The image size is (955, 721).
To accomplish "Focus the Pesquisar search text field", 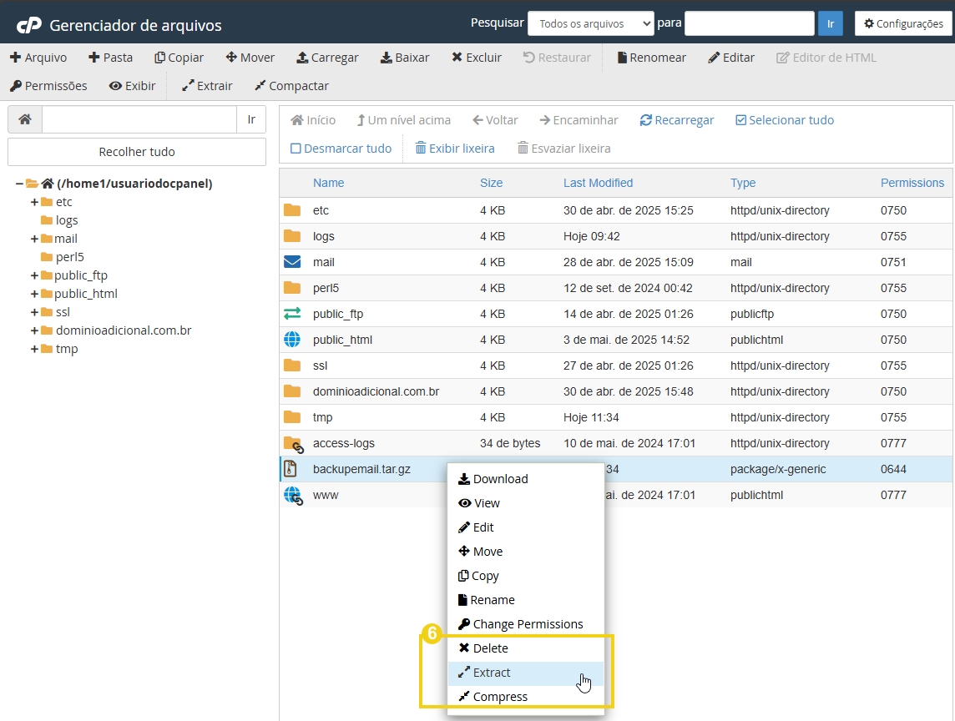I will [x=749, y=23].
